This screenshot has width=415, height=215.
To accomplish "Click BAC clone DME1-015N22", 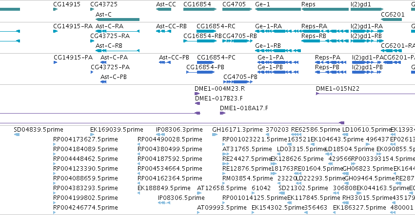I will click(x=338, y=89).
